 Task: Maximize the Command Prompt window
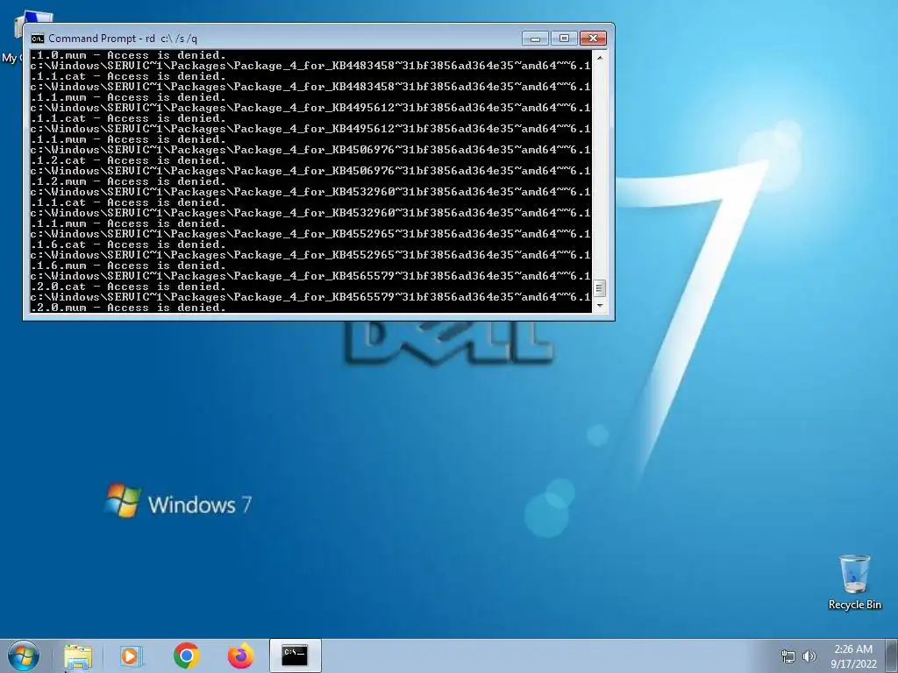pos(564,39)
